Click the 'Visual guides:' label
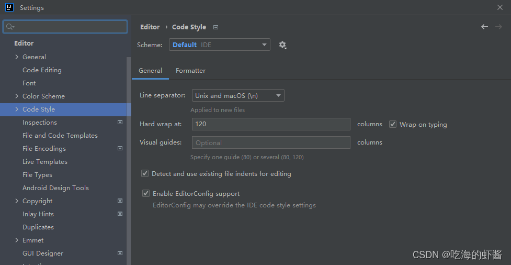 [x=161, y=142]
